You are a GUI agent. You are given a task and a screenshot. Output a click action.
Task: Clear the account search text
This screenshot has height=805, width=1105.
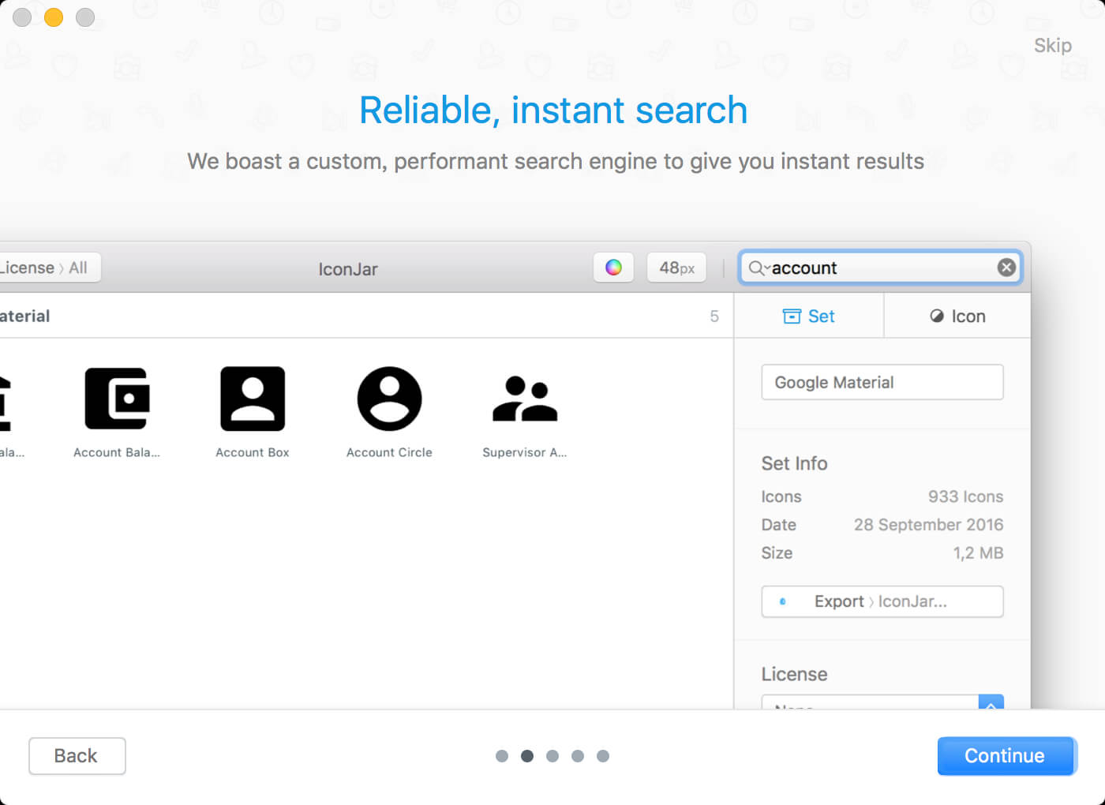point(1006,268)
